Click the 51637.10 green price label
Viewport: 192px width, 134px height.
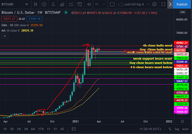[181, 77]
